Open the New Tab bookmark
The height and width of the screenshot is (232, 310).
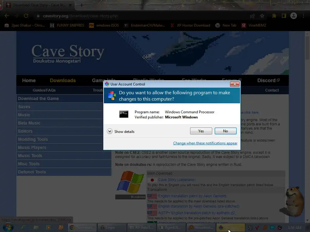226,25
